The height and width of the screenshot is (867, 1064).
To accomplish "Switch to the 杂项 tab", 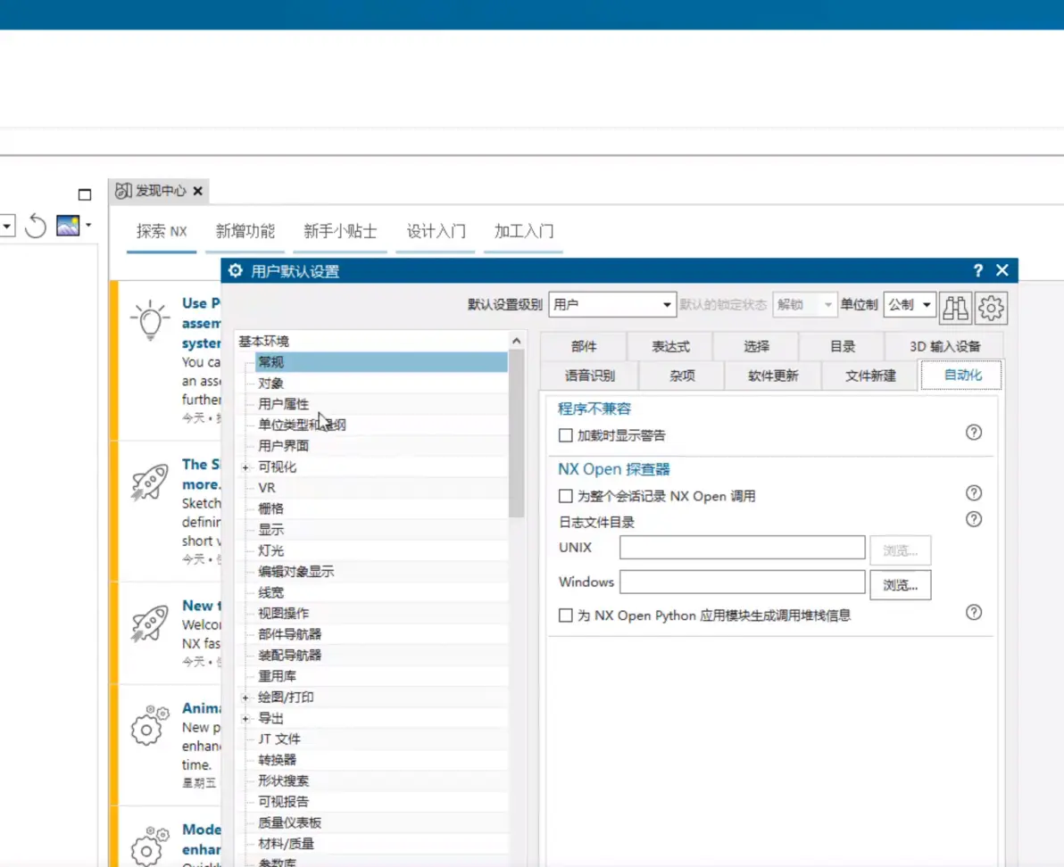I will [682, 376].
